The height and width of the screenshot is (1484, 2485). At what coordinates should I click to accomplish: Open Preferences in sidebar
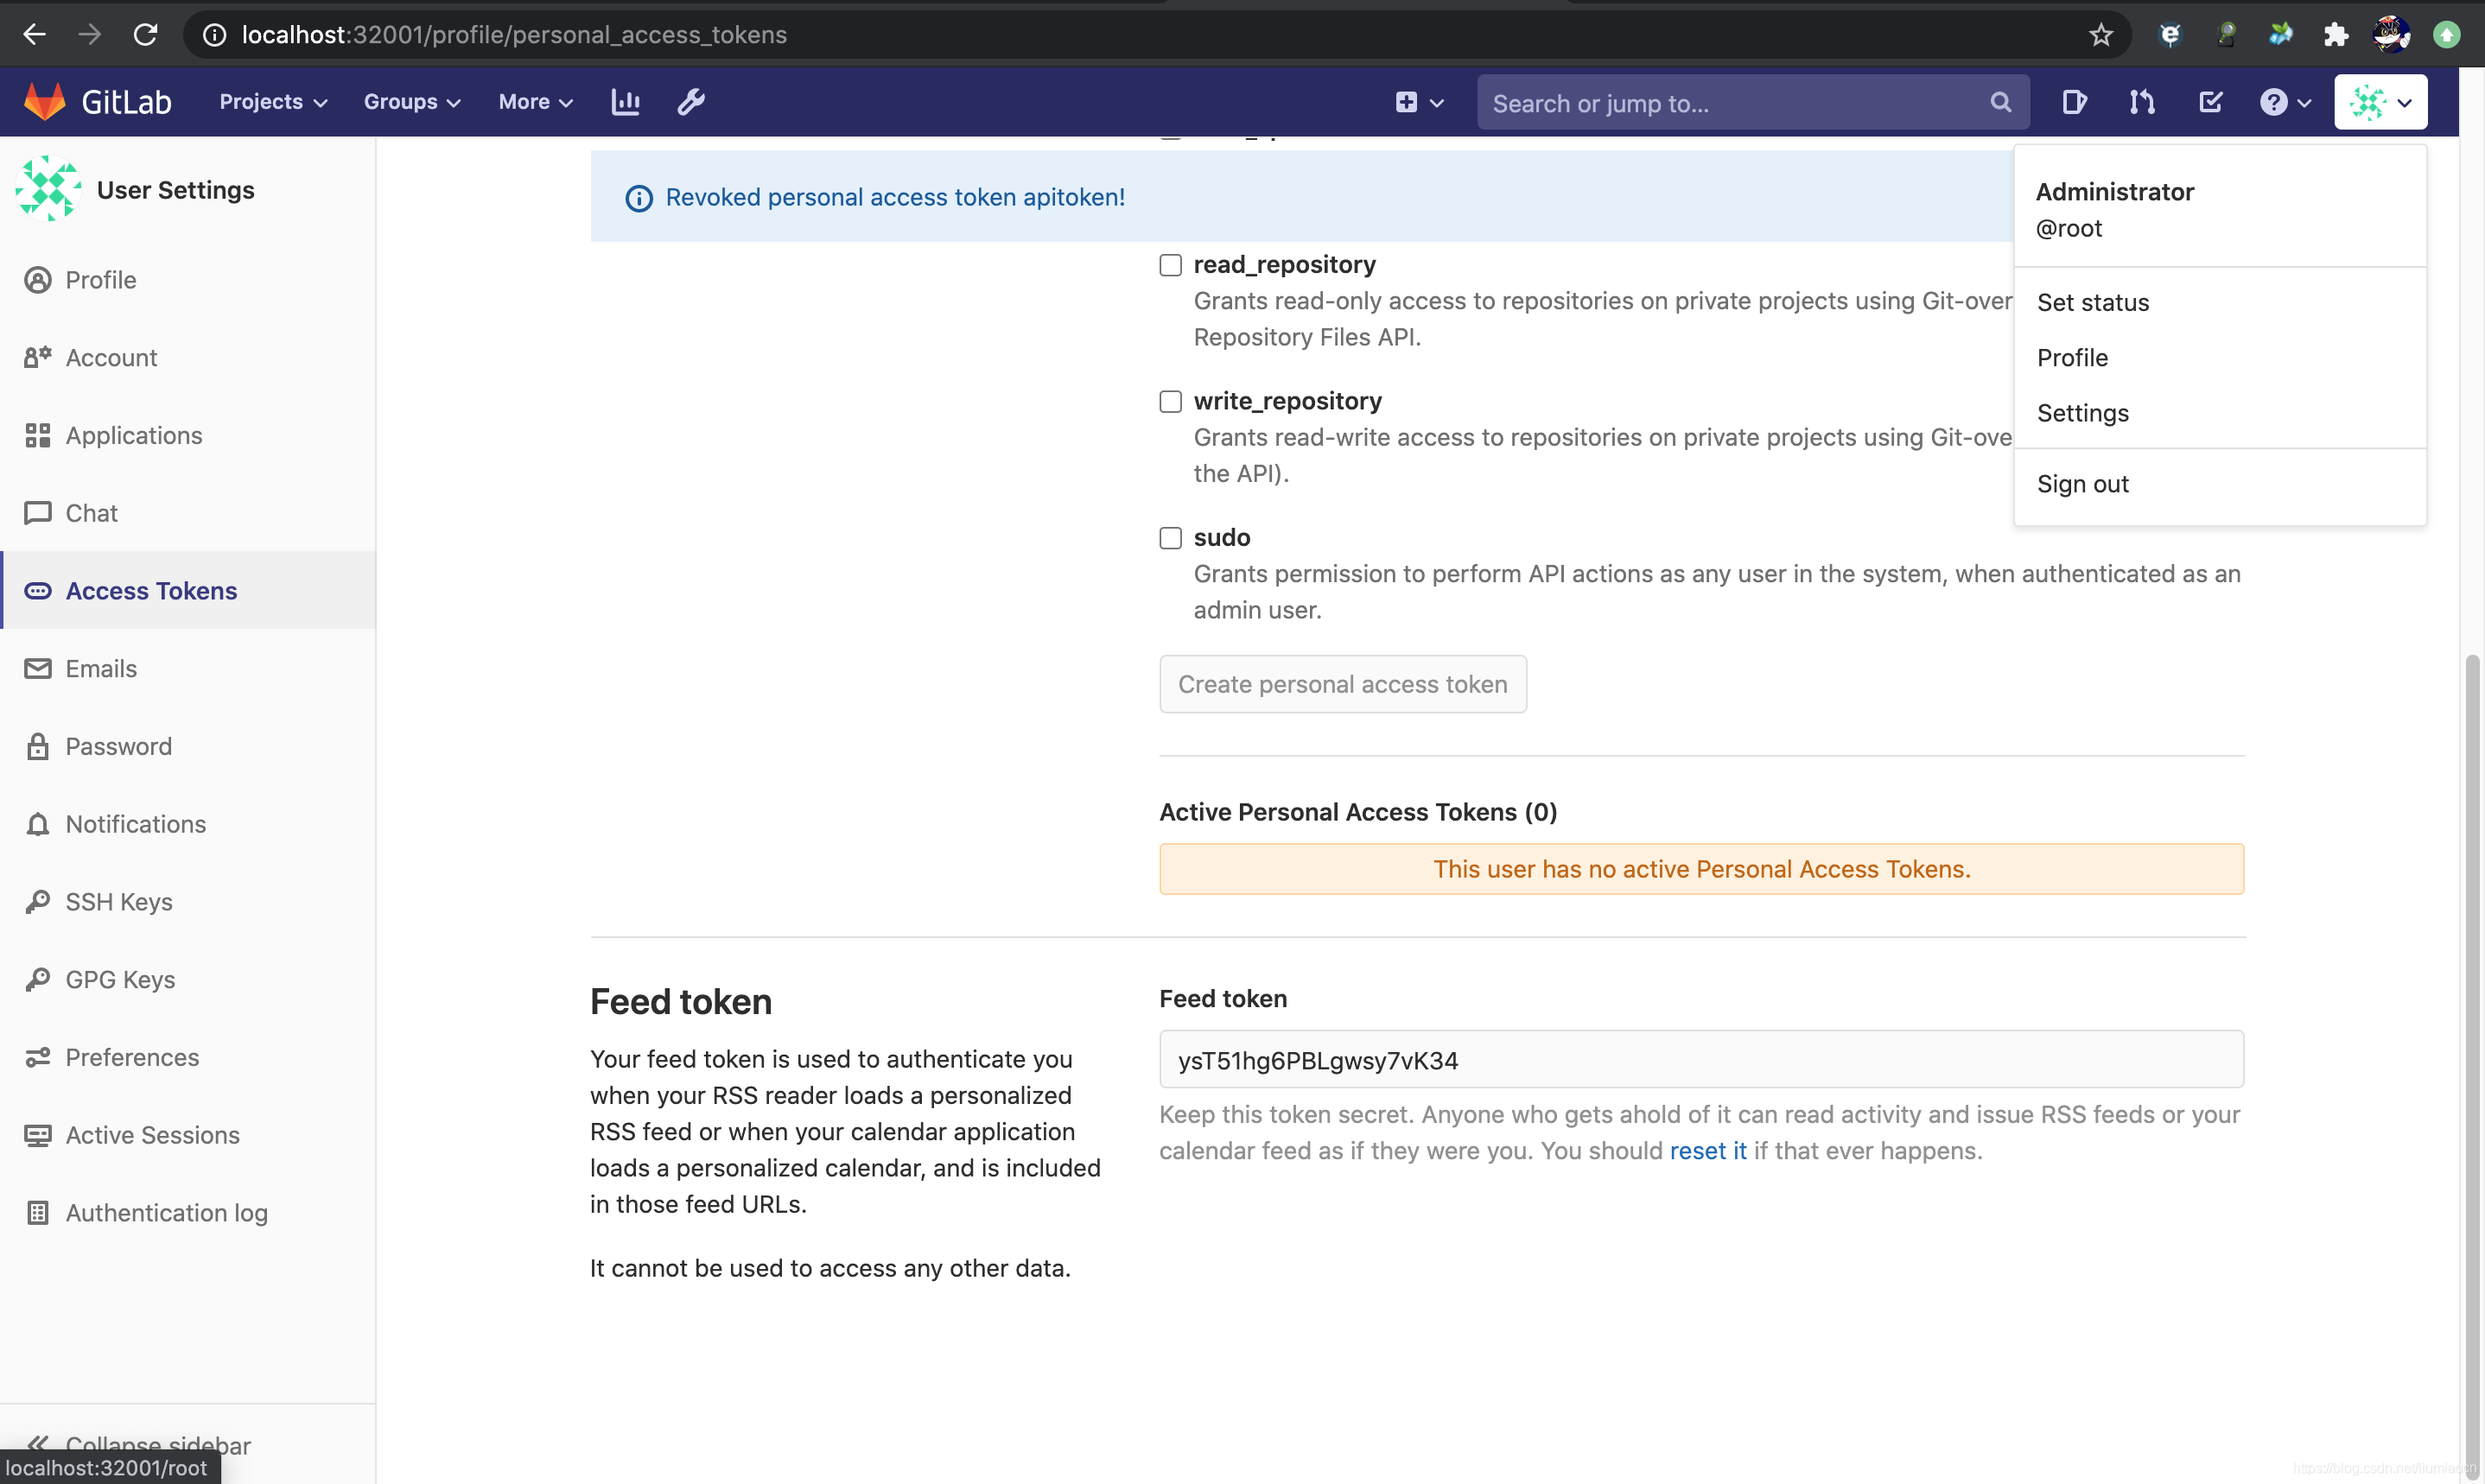188,1057
